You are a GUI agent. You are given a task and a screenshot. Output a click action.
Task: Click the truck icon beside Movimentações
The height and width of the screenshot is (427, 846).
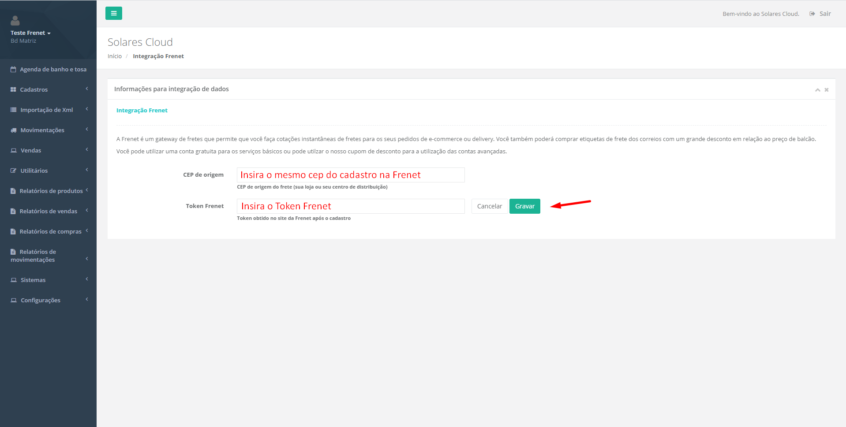14,130
